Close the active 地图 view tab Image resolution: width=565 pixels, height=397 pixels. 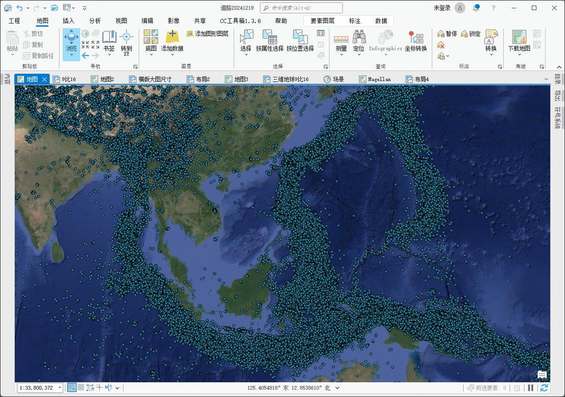click(x=44, y=80)
